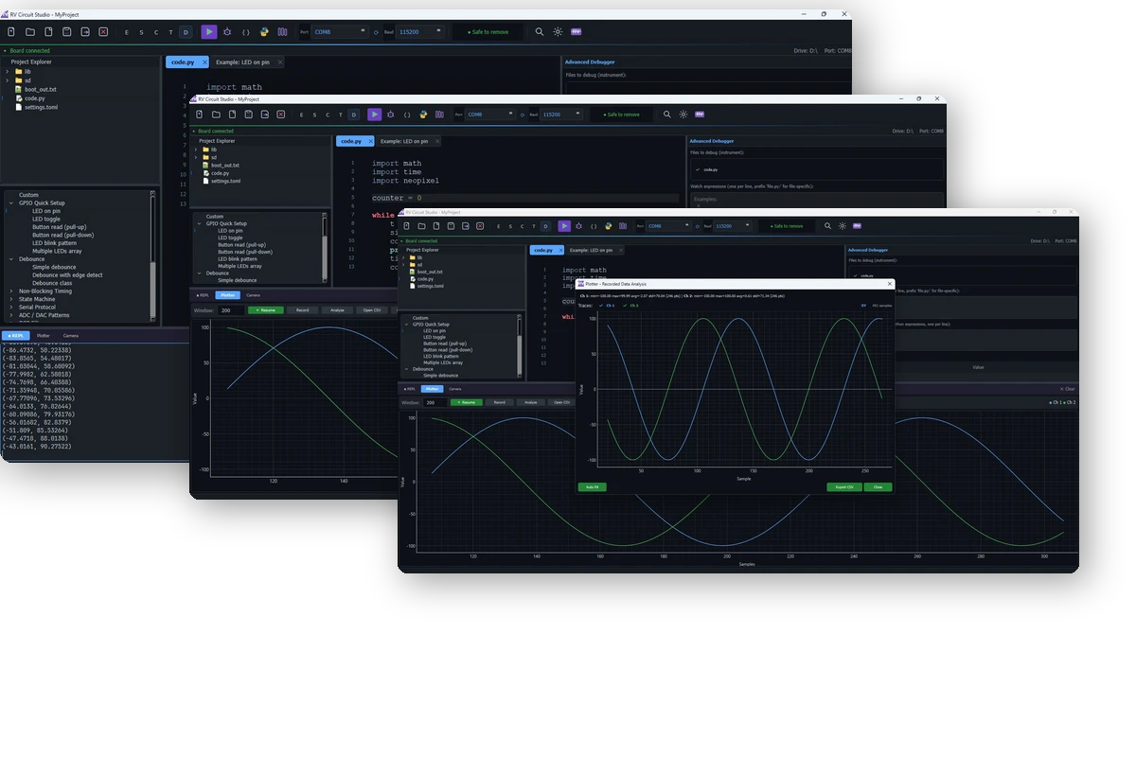Open the 115200 baud dropdown in front window
The width and height of the screenshot is (1136, 757).
click(733, 226)
